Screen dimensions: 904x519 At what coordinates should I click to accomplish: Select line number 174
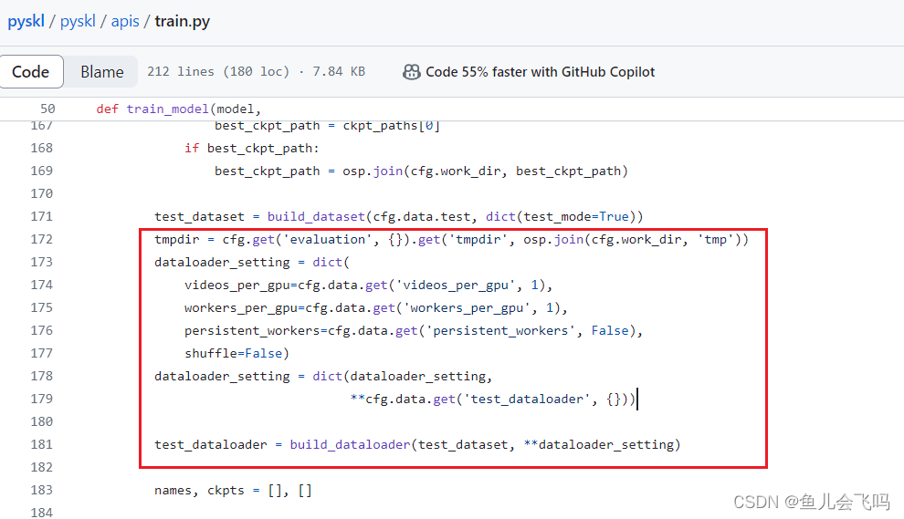(41, 285)
